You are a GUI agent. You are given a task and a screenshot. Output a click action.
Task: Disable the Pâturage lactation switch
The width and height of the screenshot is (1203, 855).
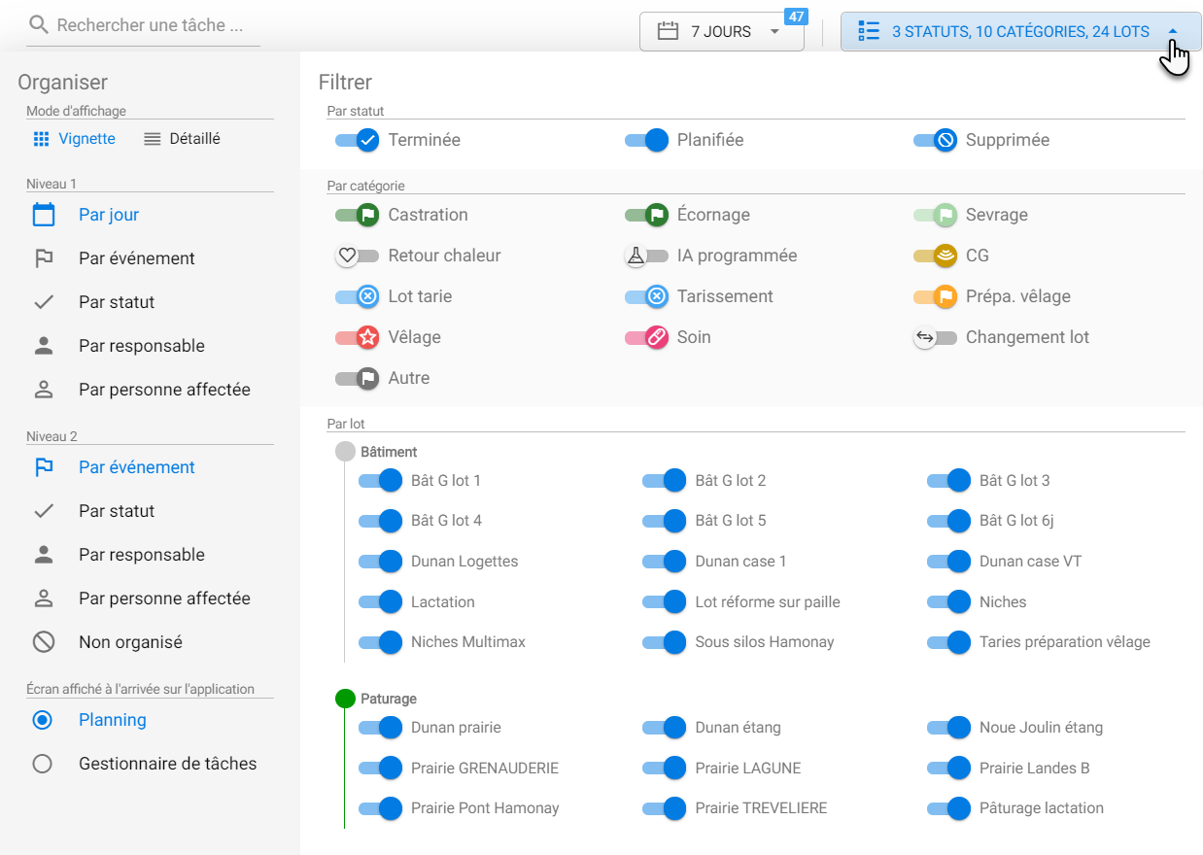tap(948, 808)
